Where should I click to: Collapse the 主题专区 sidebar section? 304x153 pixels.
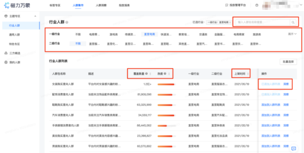[35, 16]
